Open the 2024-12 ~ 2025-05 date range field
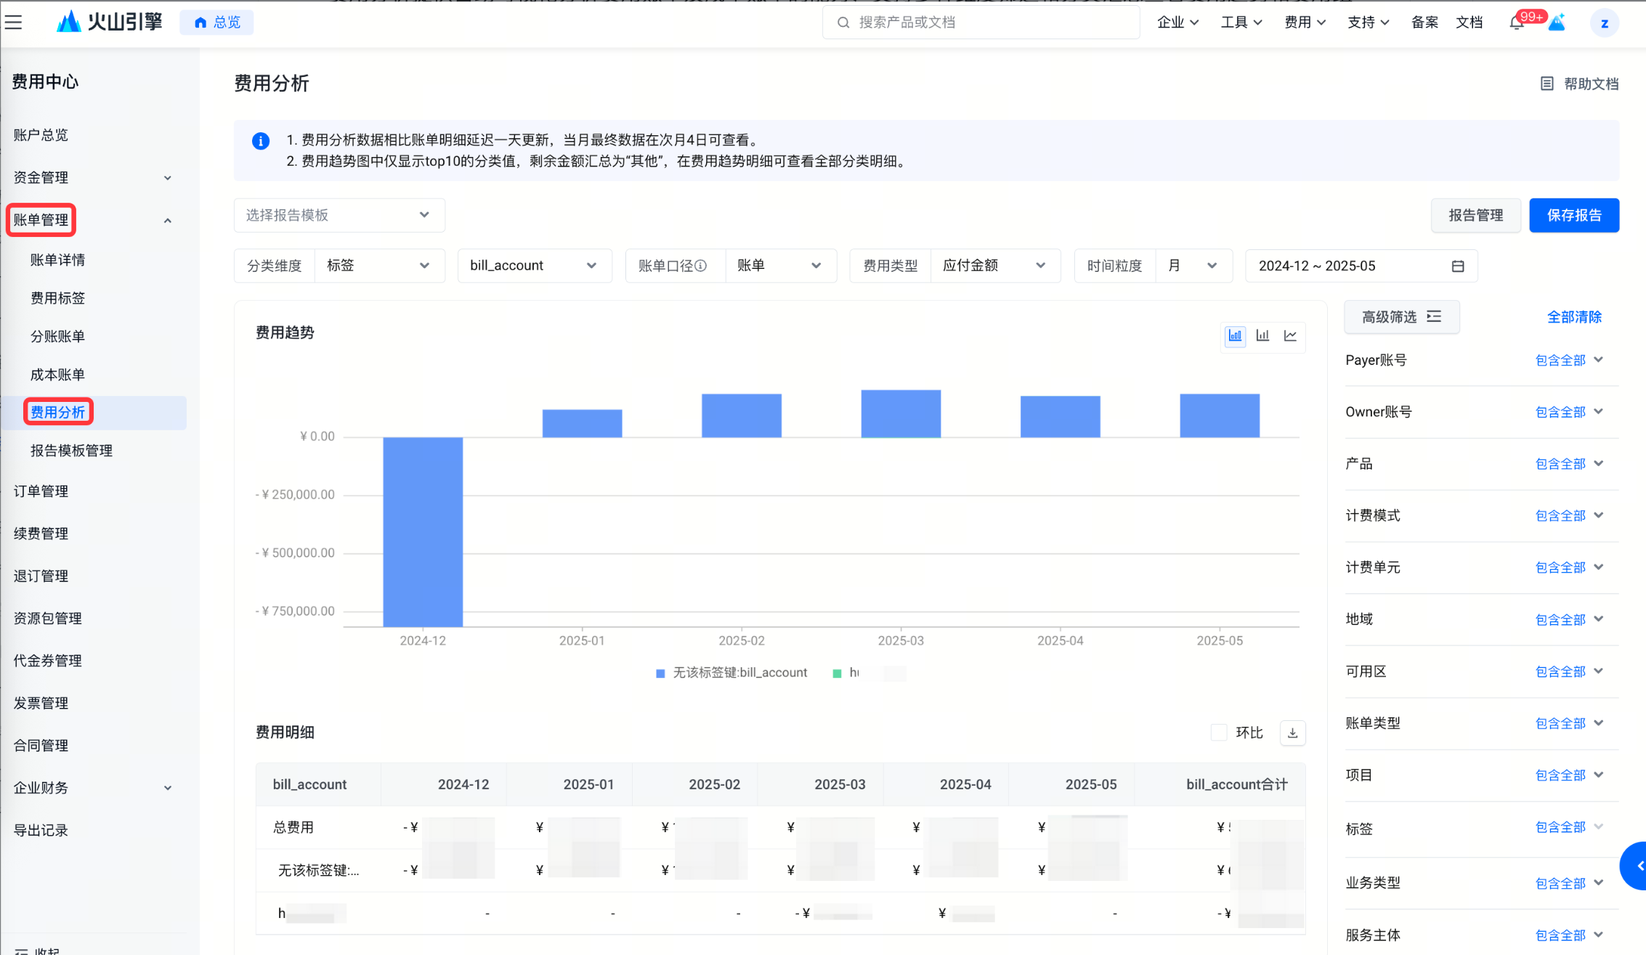Viewport: 1646px width, 955px height. (1361, 266)
